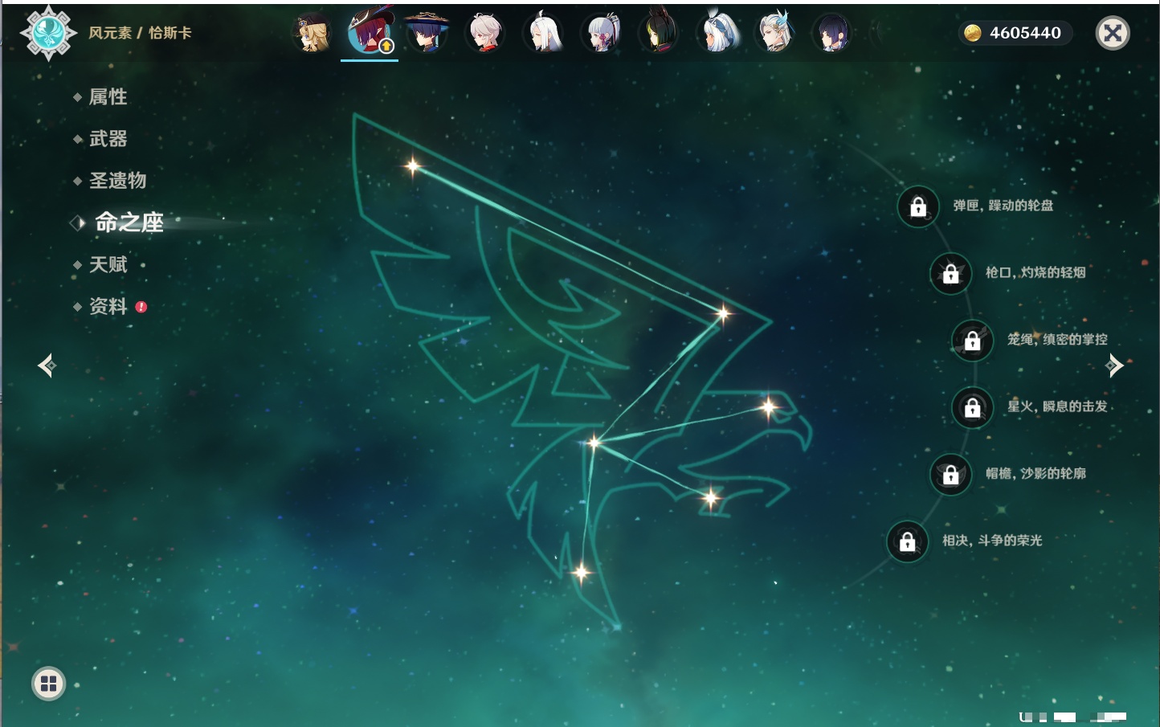Viewport: 1160px width, 727px height.
Task: Open the 属性 attributes tab
Action: pyautogui.click(x=108, y=97)
